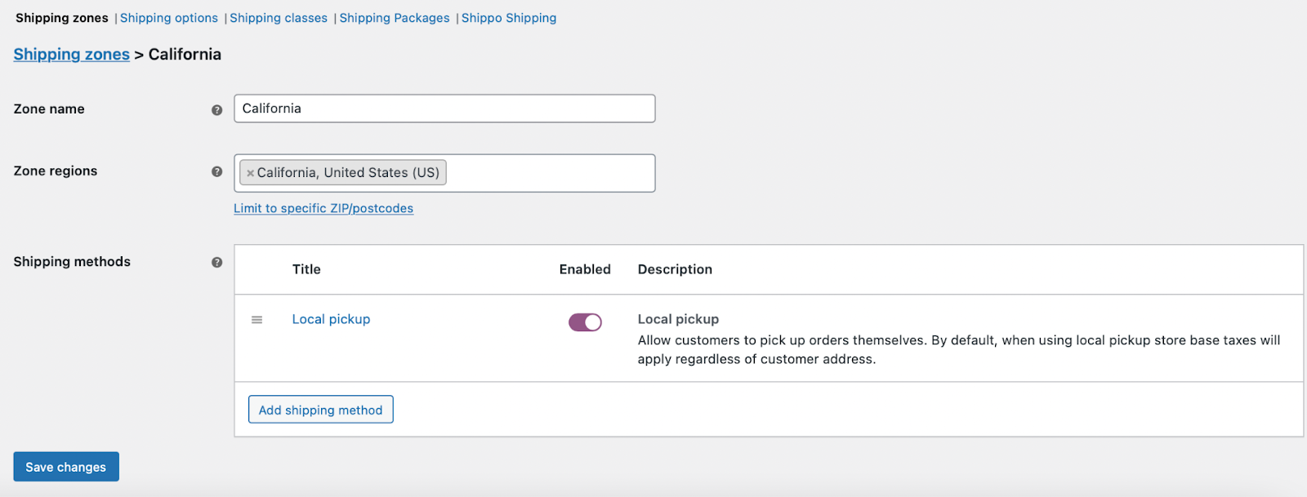Click the Enabled column header

coord(585,269)
